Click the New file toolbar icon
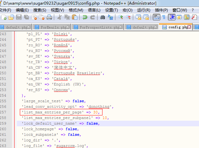The width and height of the screenshot is (199, 148). 4,17
